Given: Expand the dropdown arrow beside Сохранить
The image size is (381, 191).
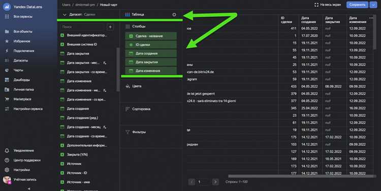Looking at the screenshot, I should click(x=373, y=5).
